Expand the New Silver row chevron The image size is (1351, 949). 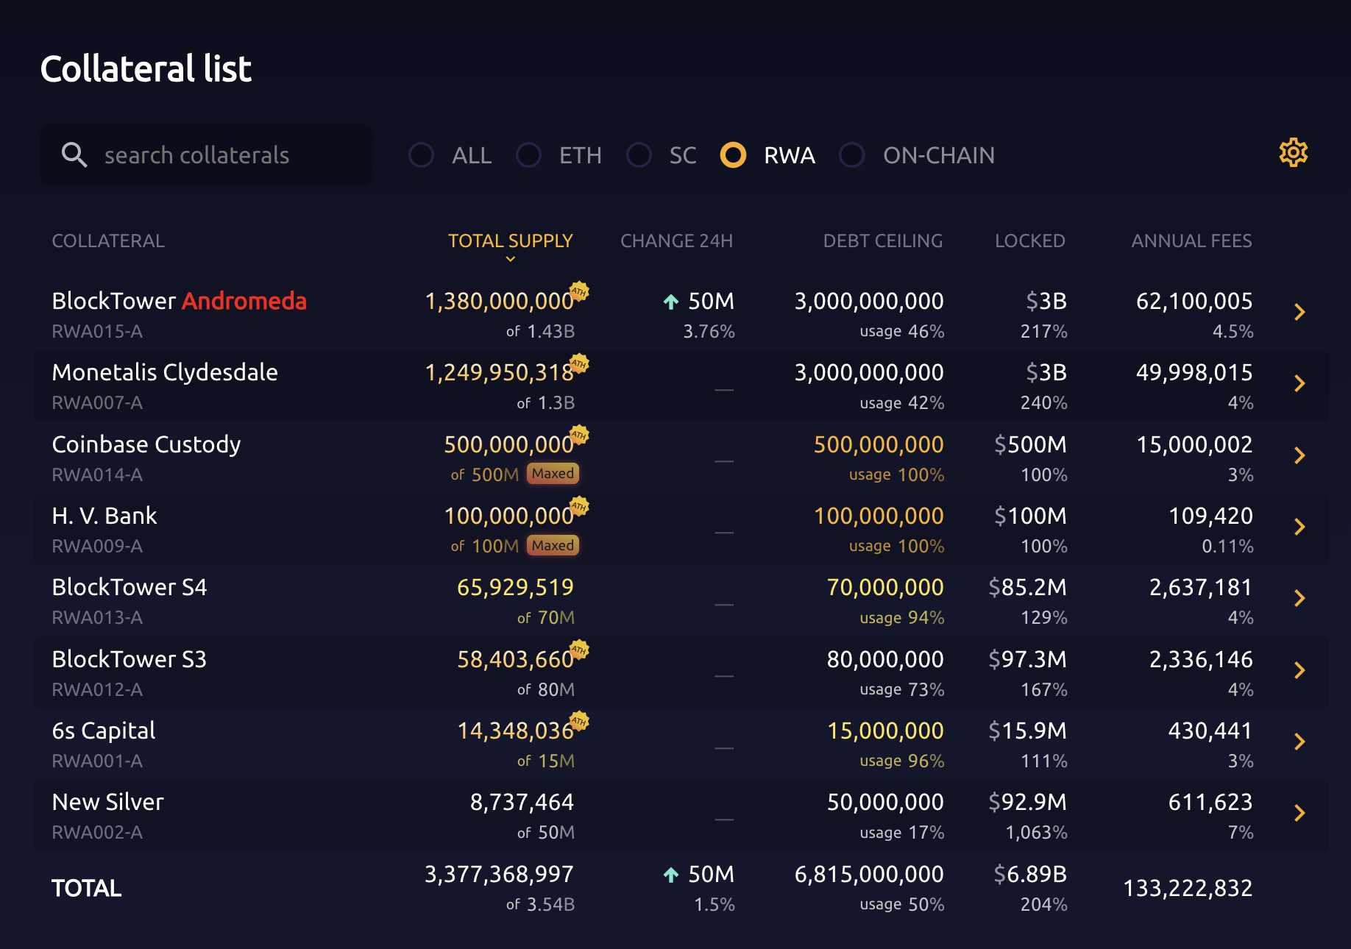coord(1299,813)
